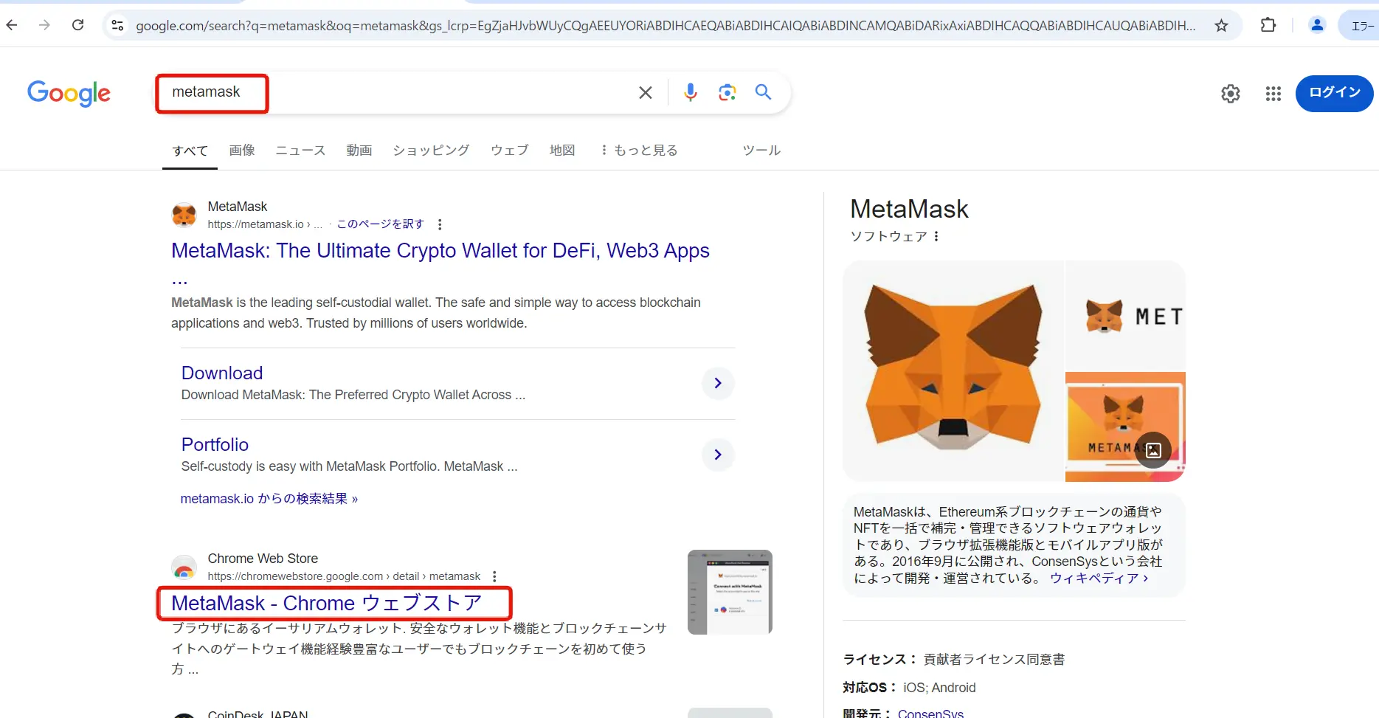
Task: Expand the もっと見る menu
Action: pos(639,151)
